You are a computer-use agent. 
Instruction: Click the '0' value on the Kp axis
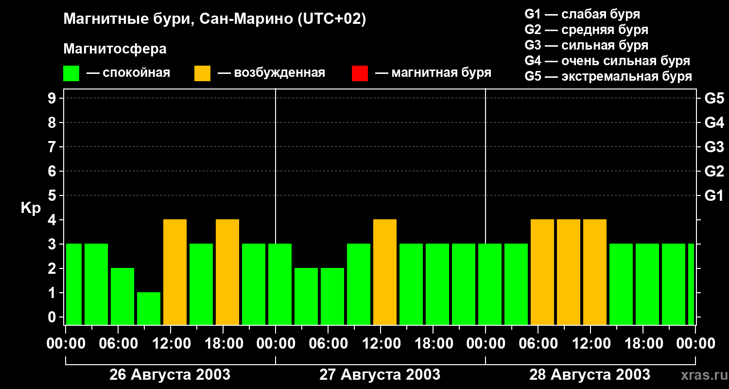[x=53, y=317]
